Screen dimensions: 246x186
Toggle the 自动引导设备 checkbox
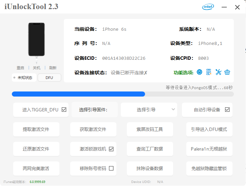227,109
